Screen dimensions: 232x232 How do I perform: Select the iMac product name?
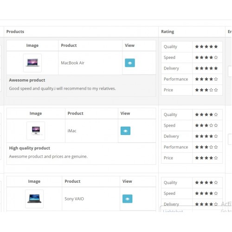click(x=72, y=131)
